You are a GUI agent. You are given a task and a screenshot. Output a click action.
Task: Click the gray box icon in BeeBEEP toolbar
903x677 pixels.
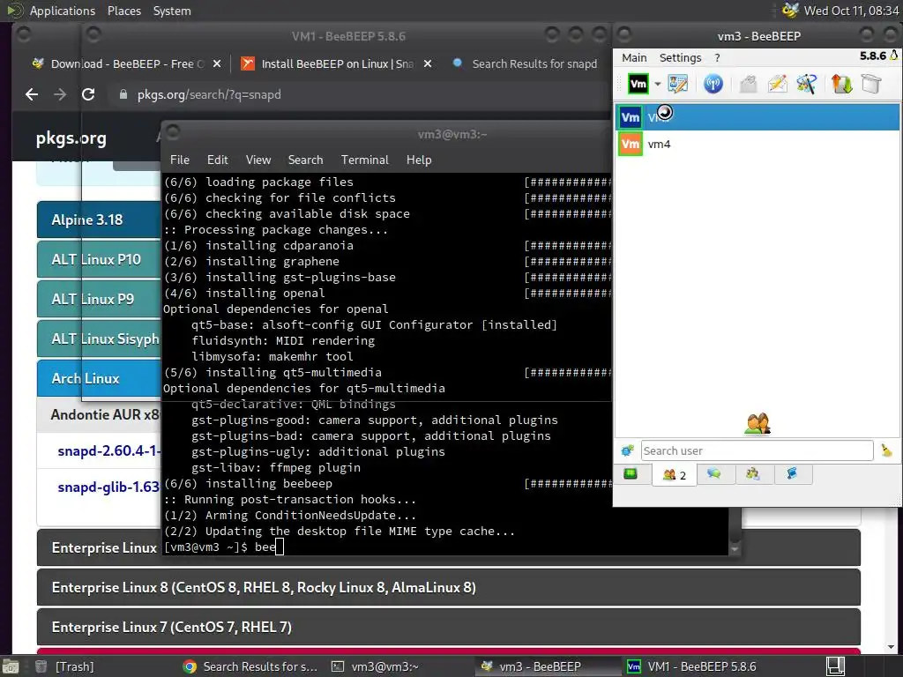[x=871, y=84]
